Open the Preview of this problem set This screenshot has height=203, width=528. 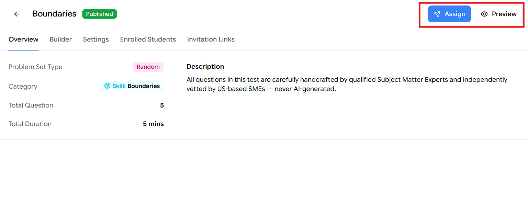click(x=498, y=14)
